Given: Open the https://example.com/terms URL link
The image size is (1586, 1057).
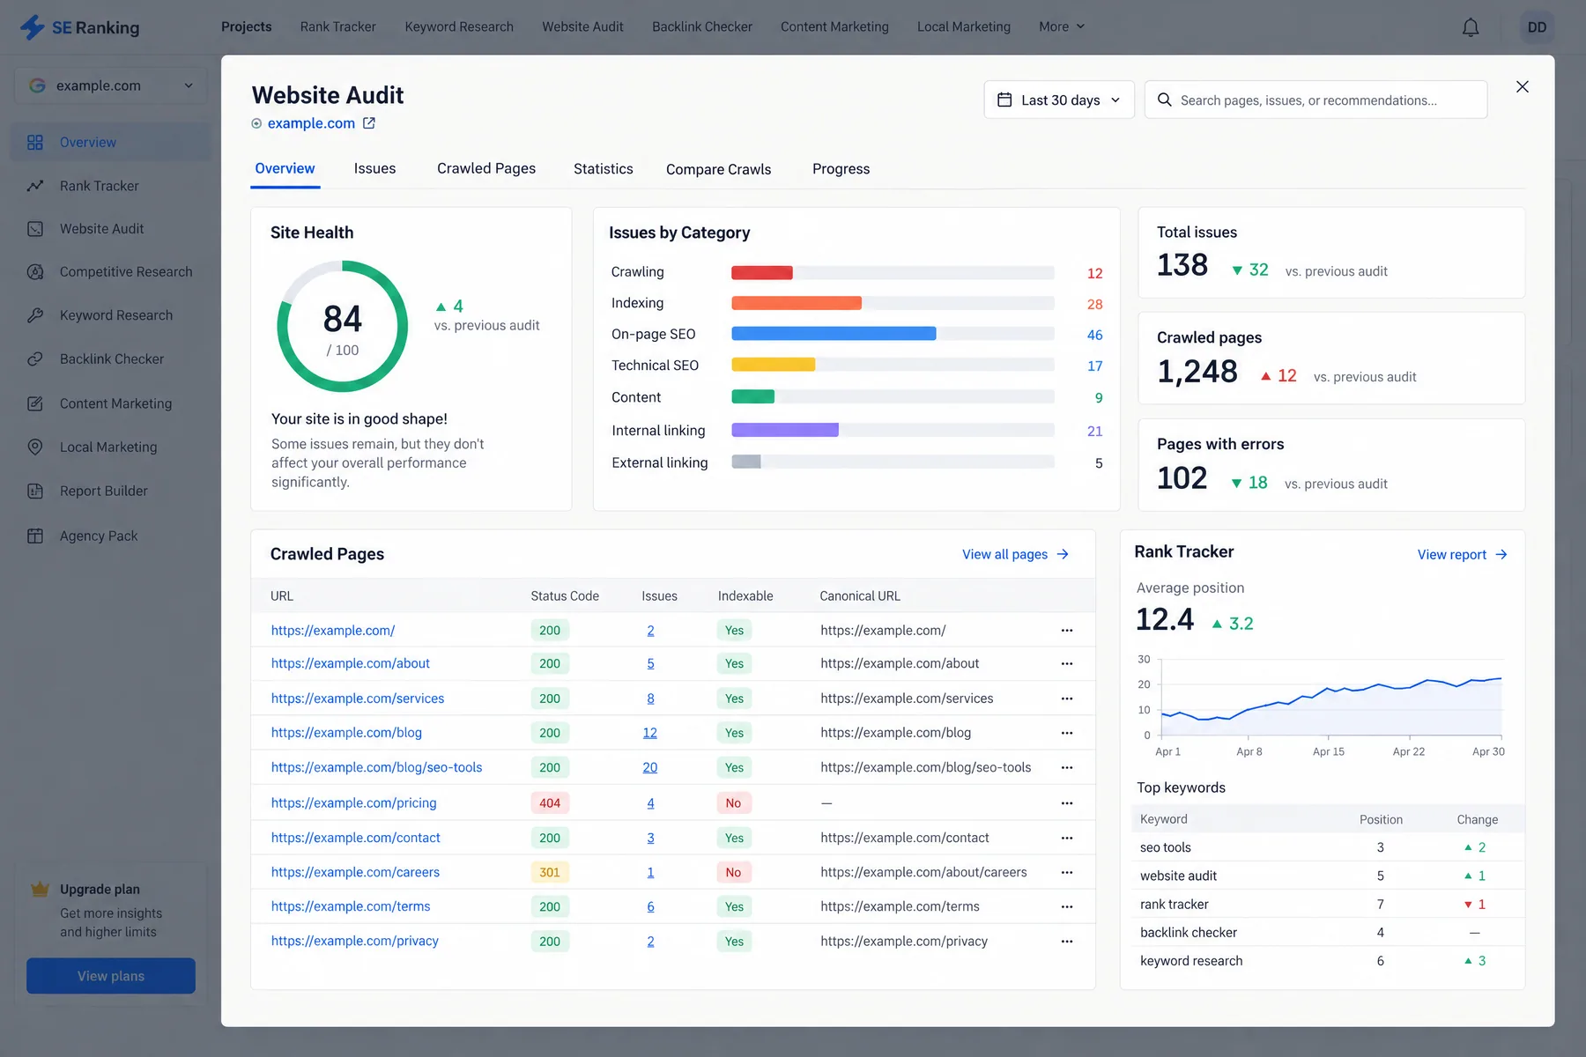Looking at the screenshot, I should (x=351, y=906).
